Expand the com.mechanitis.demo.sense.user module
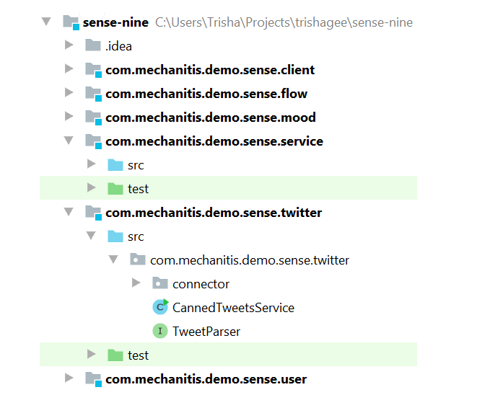 pyautogui.click(x=69, y=378)
